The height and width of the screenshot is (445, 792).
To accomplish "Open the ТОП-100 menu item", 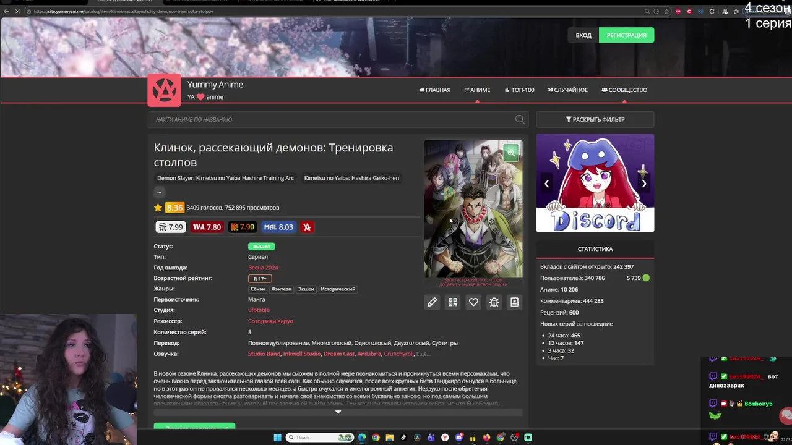I will (x=519, y=90).
